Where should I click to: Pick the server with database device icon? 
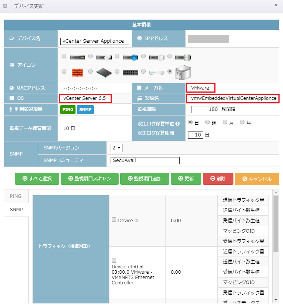183,57
